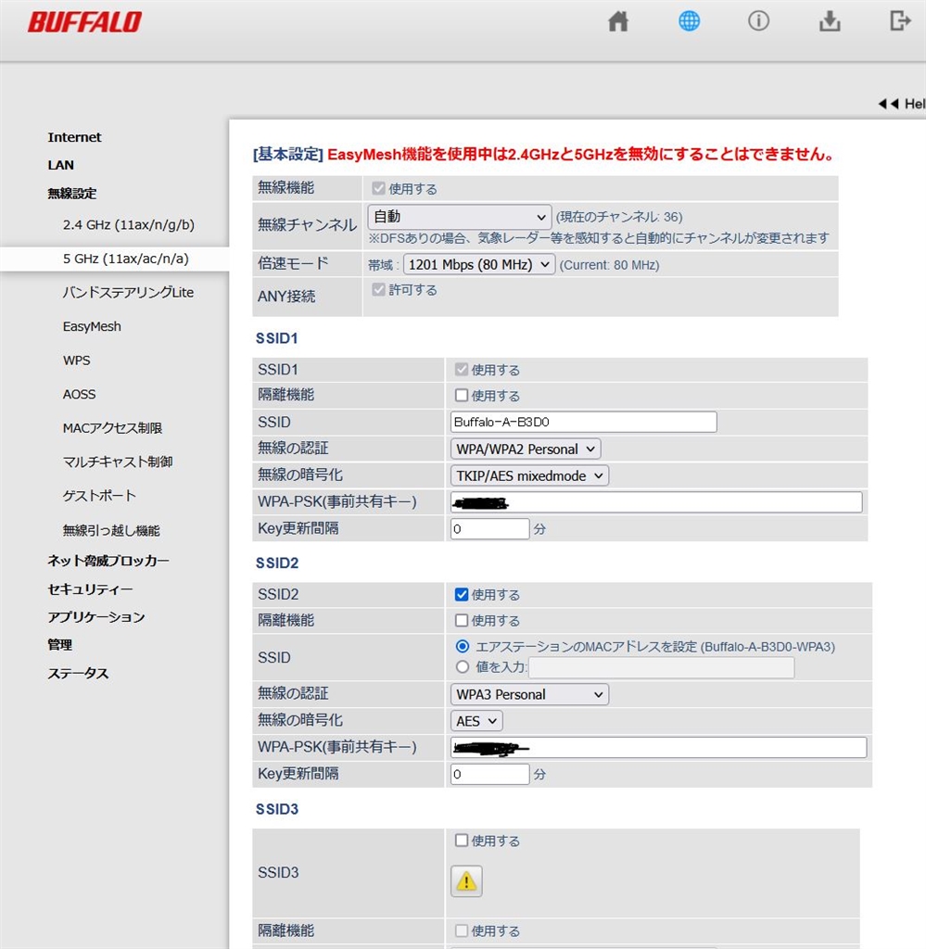
Task: Open バンドステアリングLite page
Action: pos(128,292)
